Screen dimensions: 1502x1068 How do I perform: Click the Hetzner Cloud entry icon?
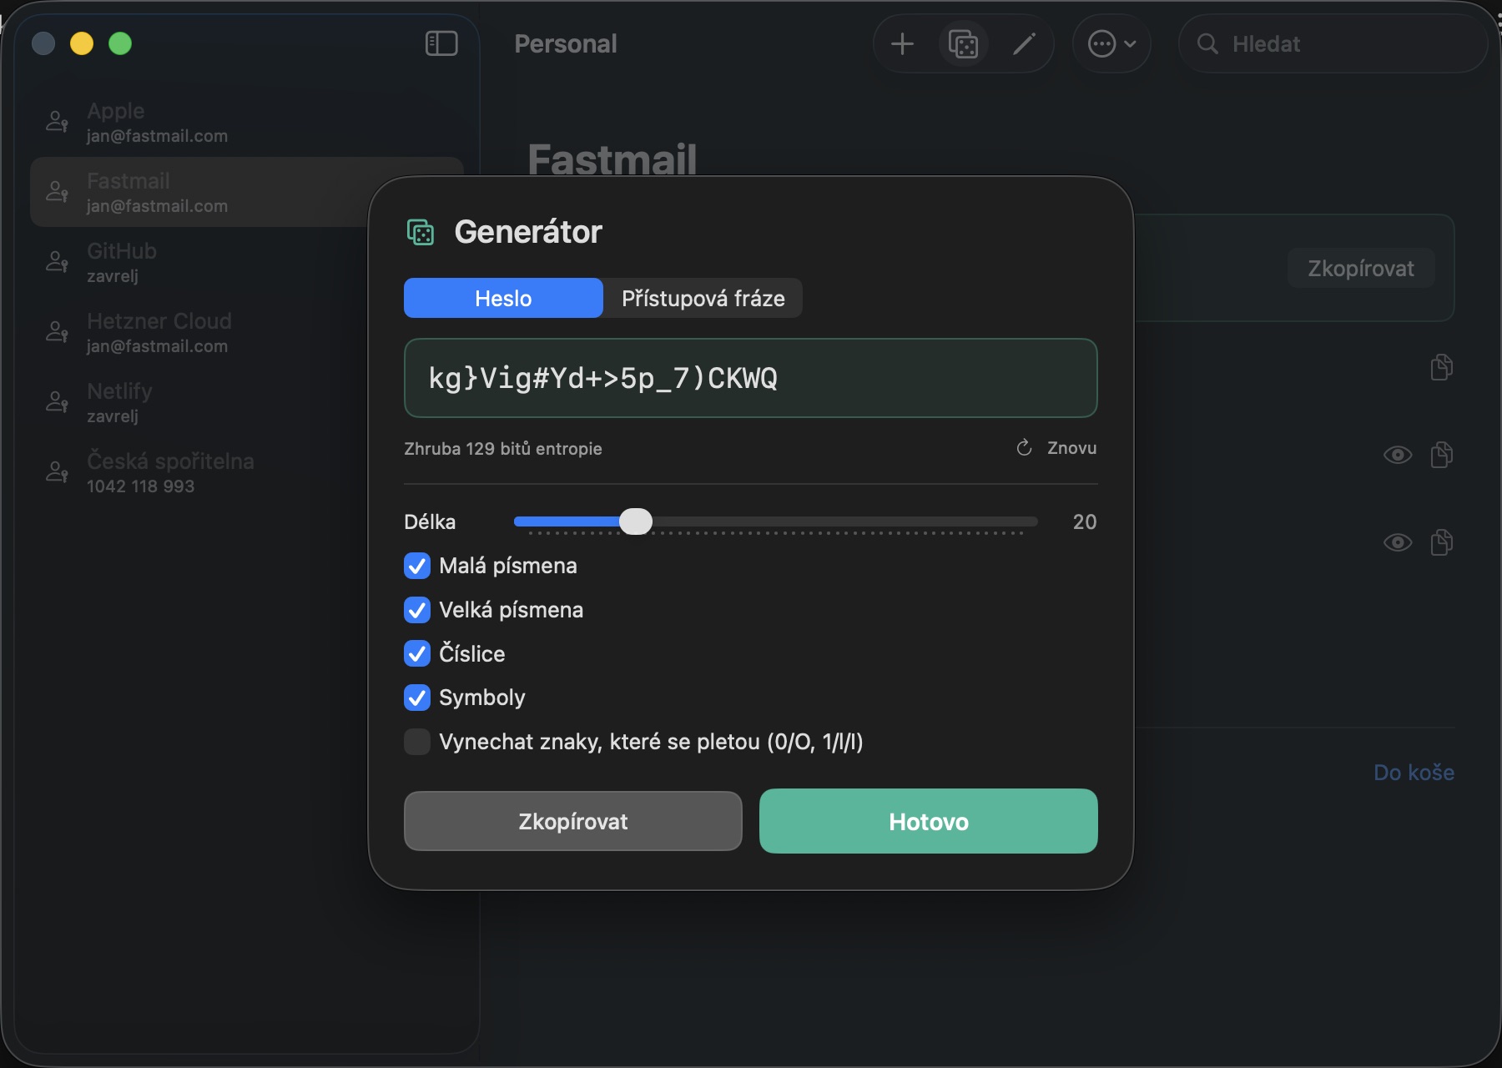57,332
